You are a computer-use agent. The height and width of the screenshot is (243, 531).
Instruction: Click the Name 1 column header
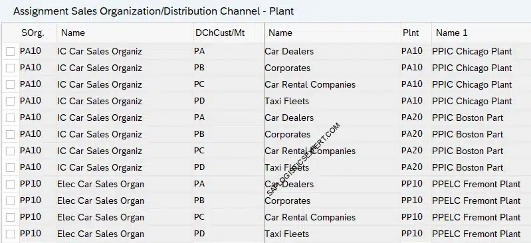[451, 33]
